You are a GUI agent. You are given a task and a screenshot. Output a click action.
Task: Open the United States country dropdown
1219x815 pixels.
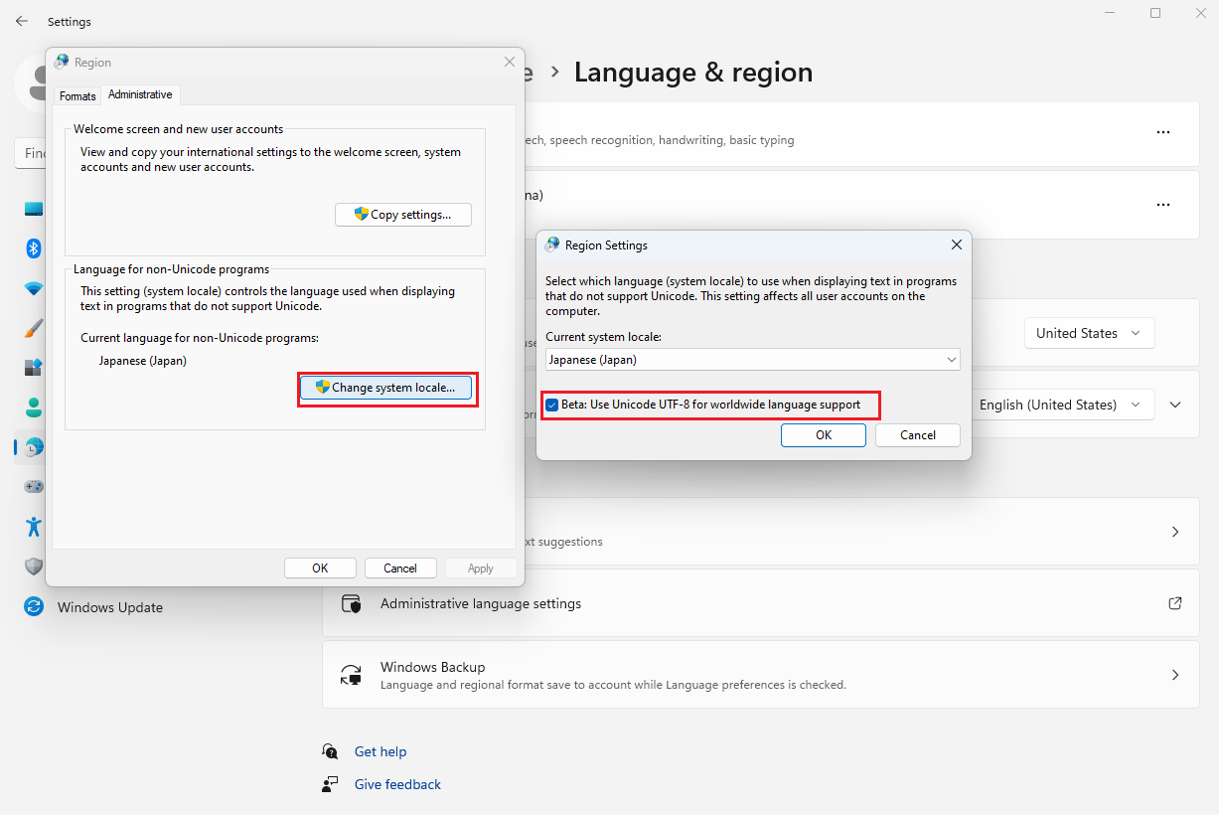click(1089, 333)
